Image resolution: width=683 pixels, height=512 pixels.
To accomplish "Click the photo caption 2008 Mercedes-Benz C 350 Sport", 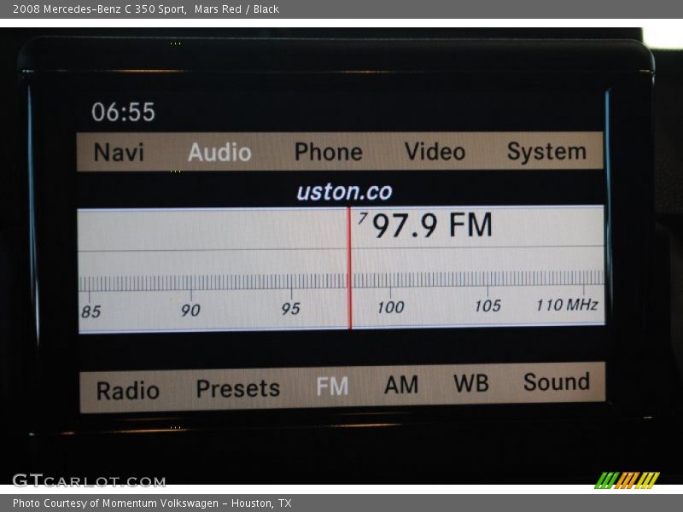I will (100, 9).
